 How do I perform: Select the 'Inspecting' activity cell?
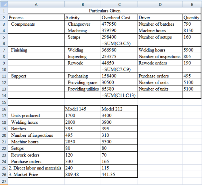[x=83, y=56]
